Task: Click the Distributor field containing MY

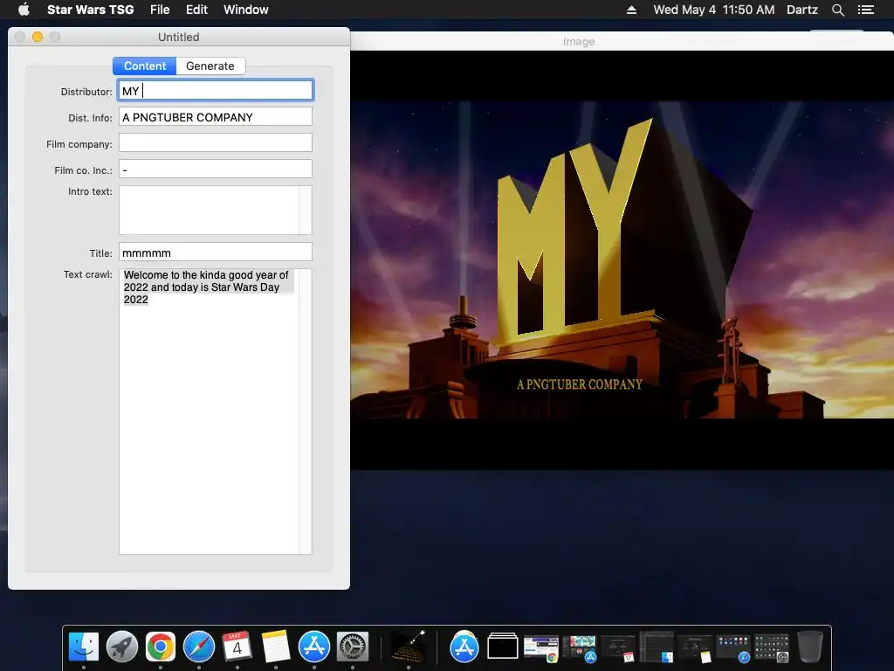Action: [216, 90]
